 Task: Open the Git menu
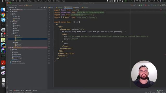(54, 1)
